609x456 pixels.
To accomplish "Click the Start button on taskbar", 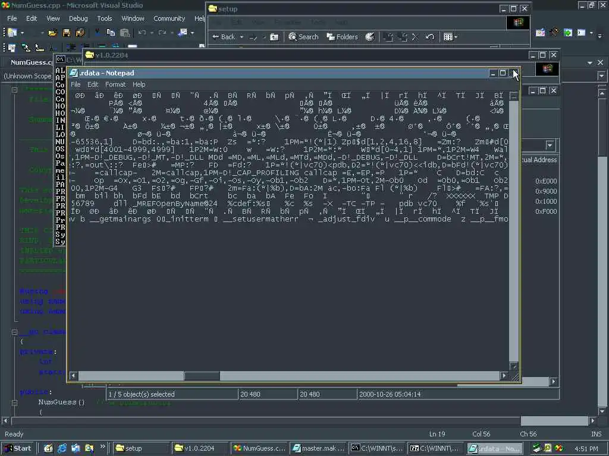I will click(x=18, y=448).
